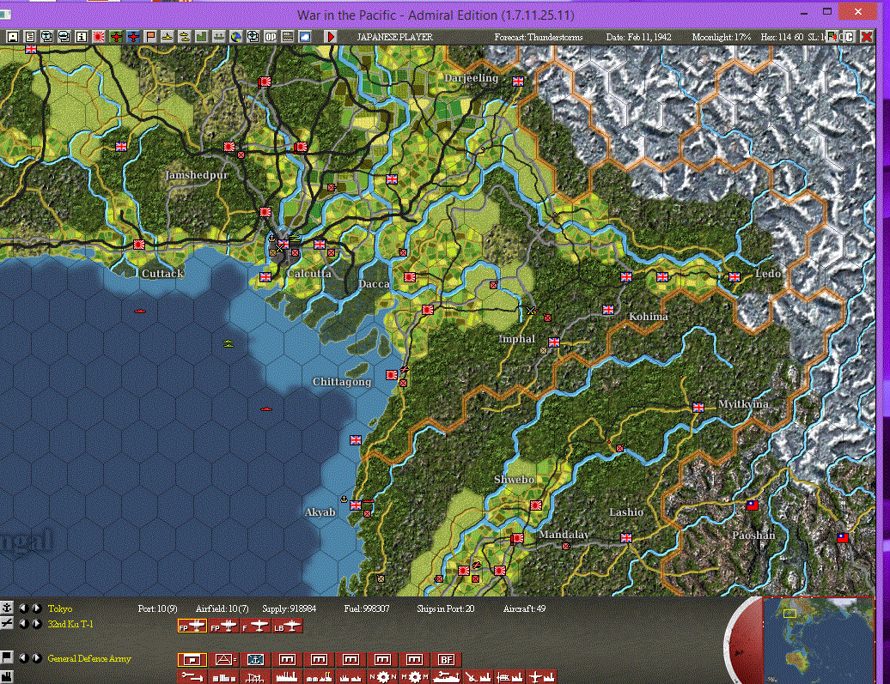The image size is (890, 684).
Task: Click the black flag icon beside General Defence Army
Action: (7, 657)
